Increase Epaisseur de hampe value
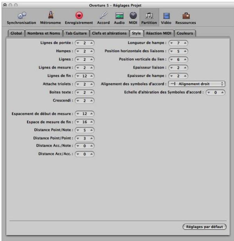 point(185,76)
